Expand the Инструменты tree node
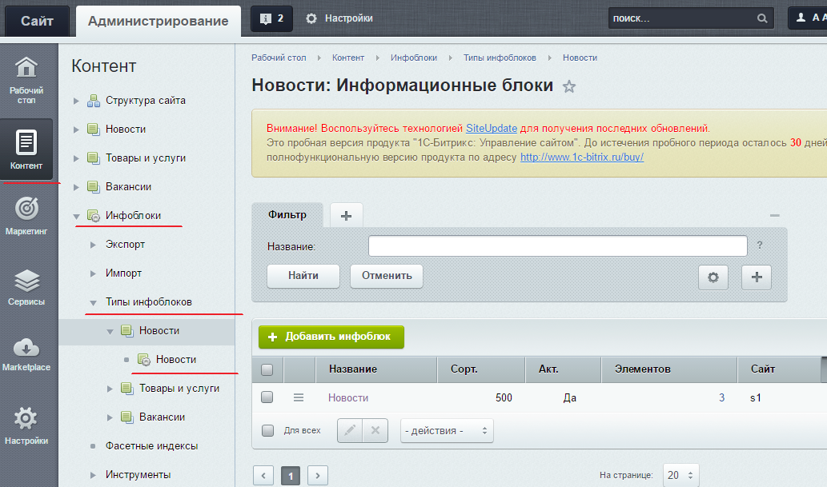Viewport: 827px width, 487px height. (93, 475)
